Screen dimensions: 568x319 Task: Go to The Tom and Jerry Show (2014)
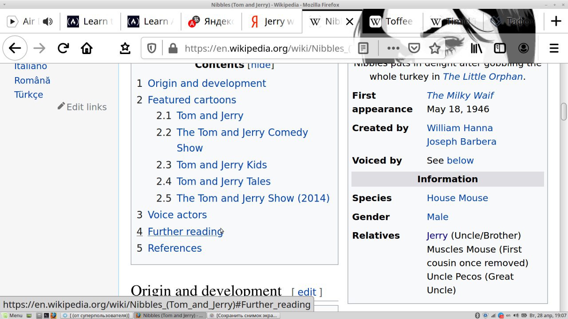click(x=253, y=198)
